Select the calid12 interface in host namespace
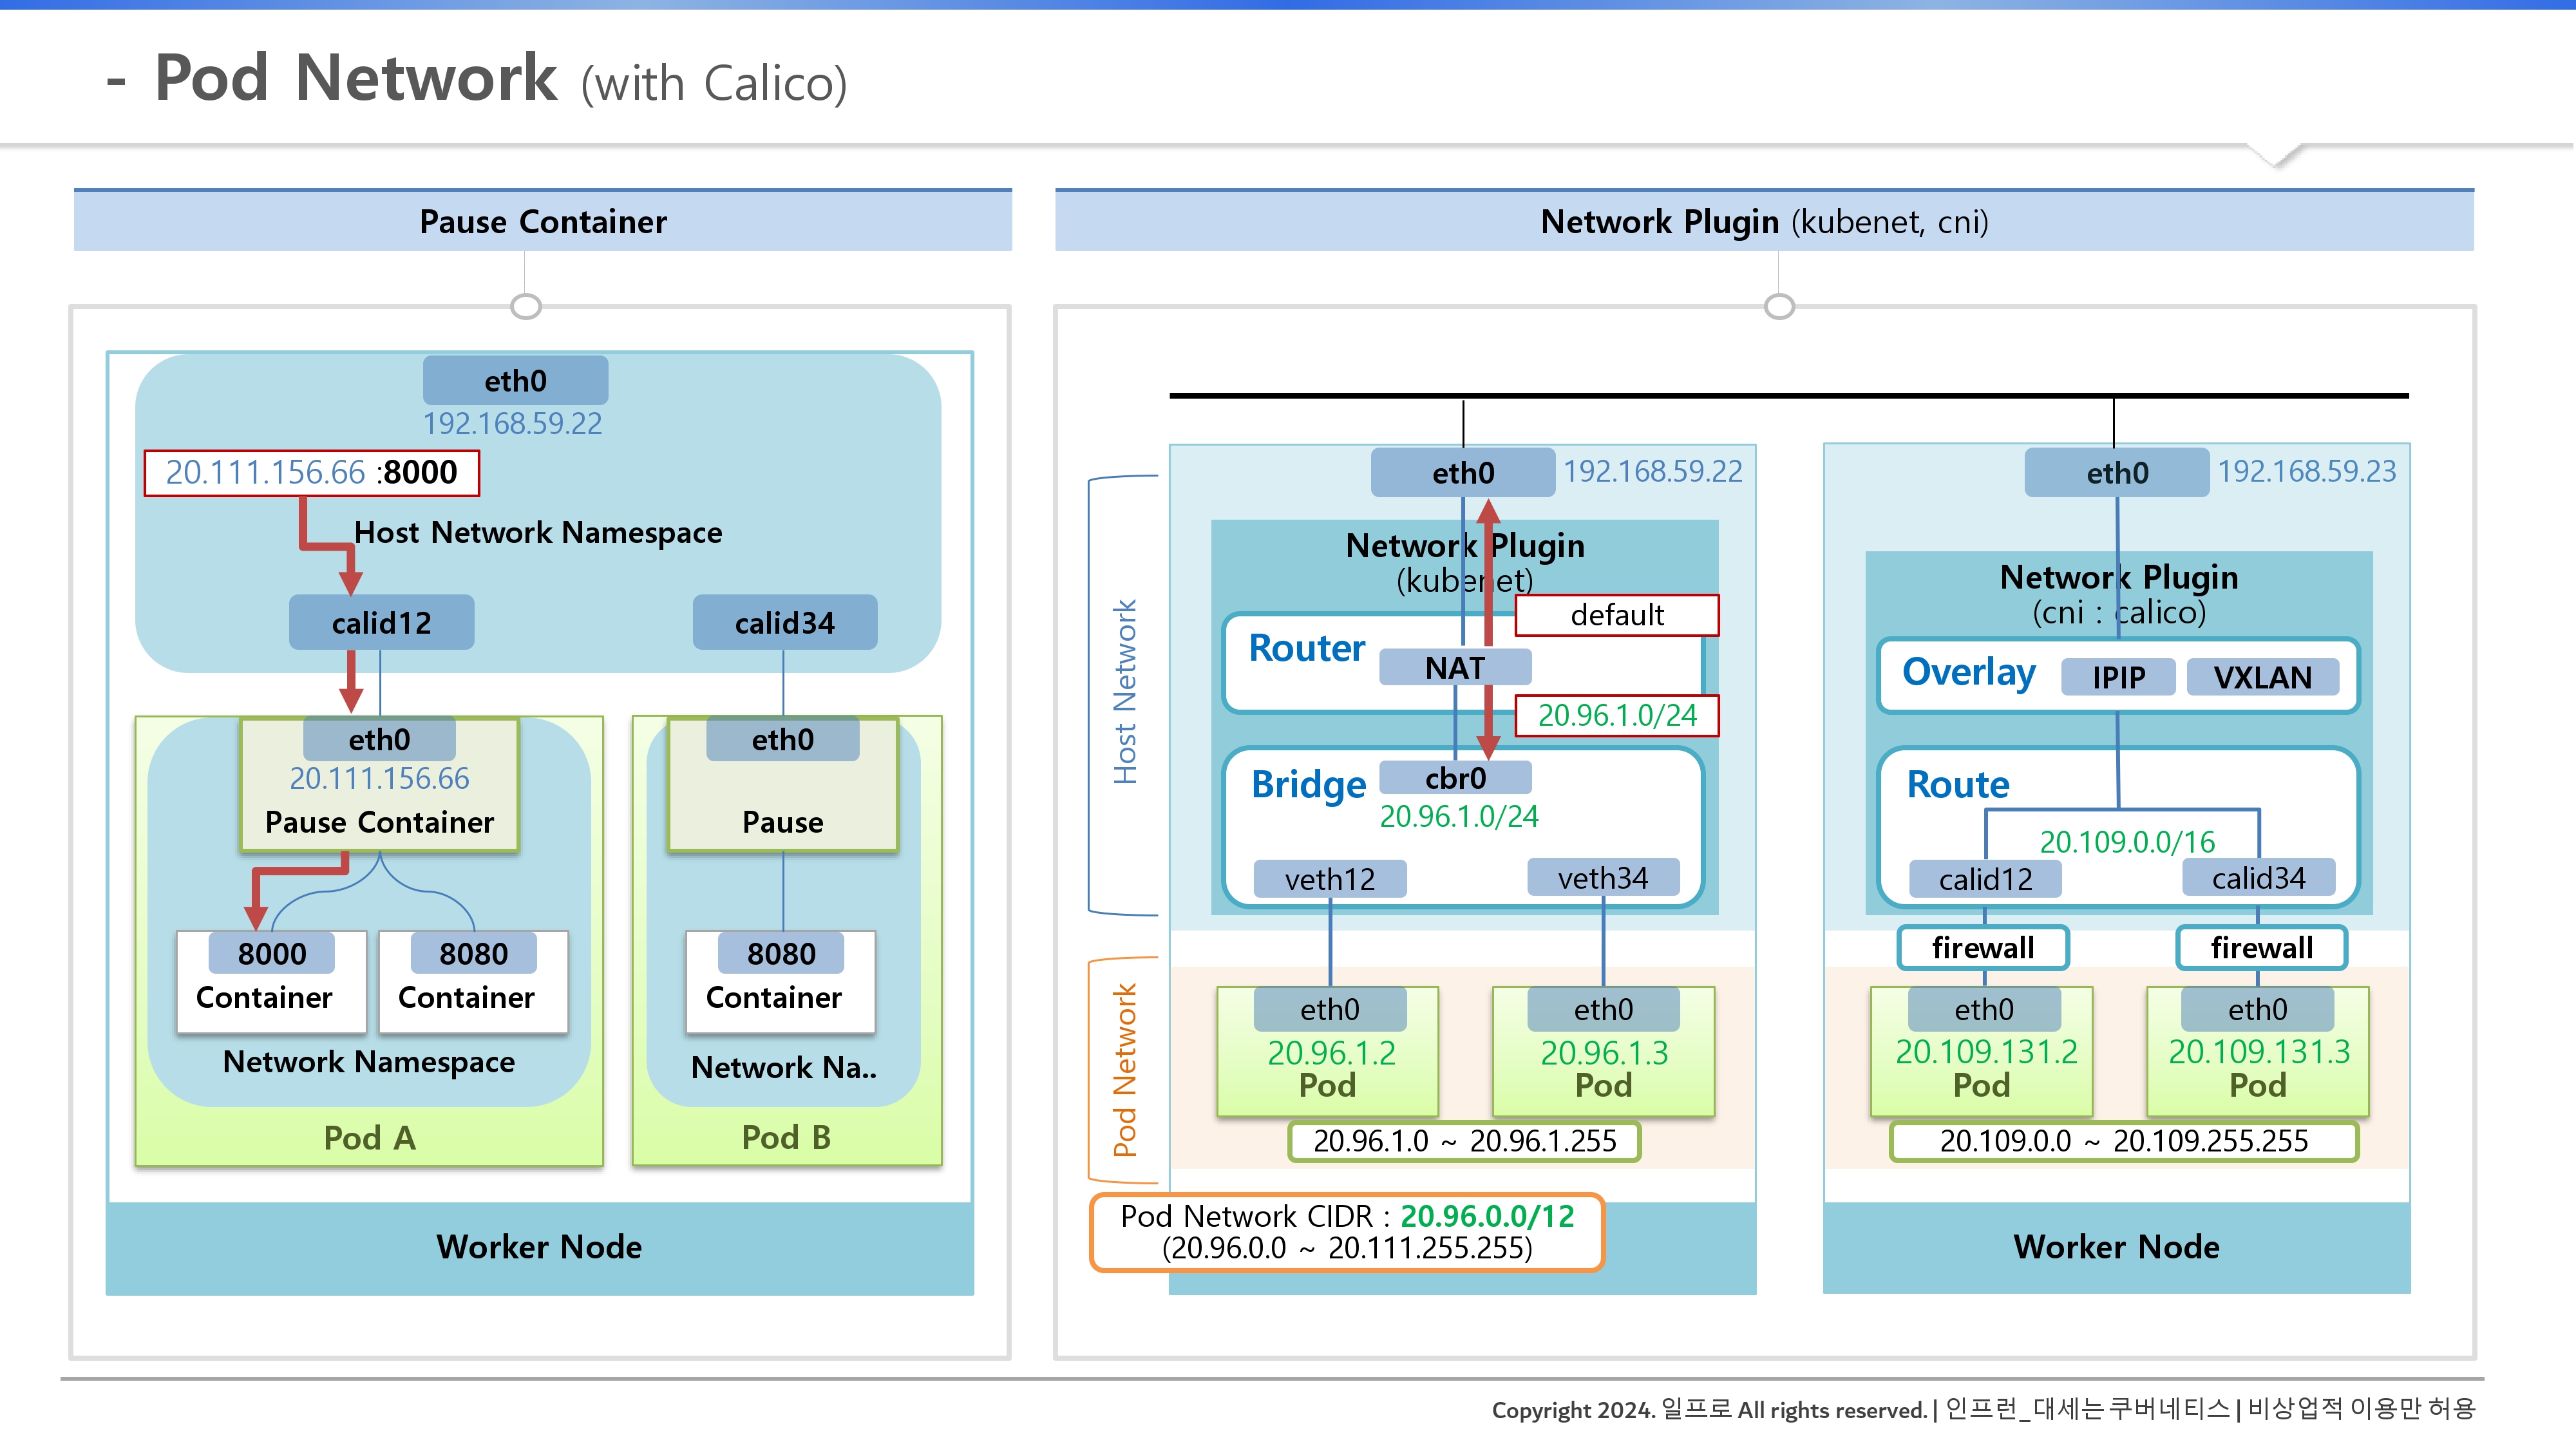This screenshot has height=1449, width=2576. 381,623
